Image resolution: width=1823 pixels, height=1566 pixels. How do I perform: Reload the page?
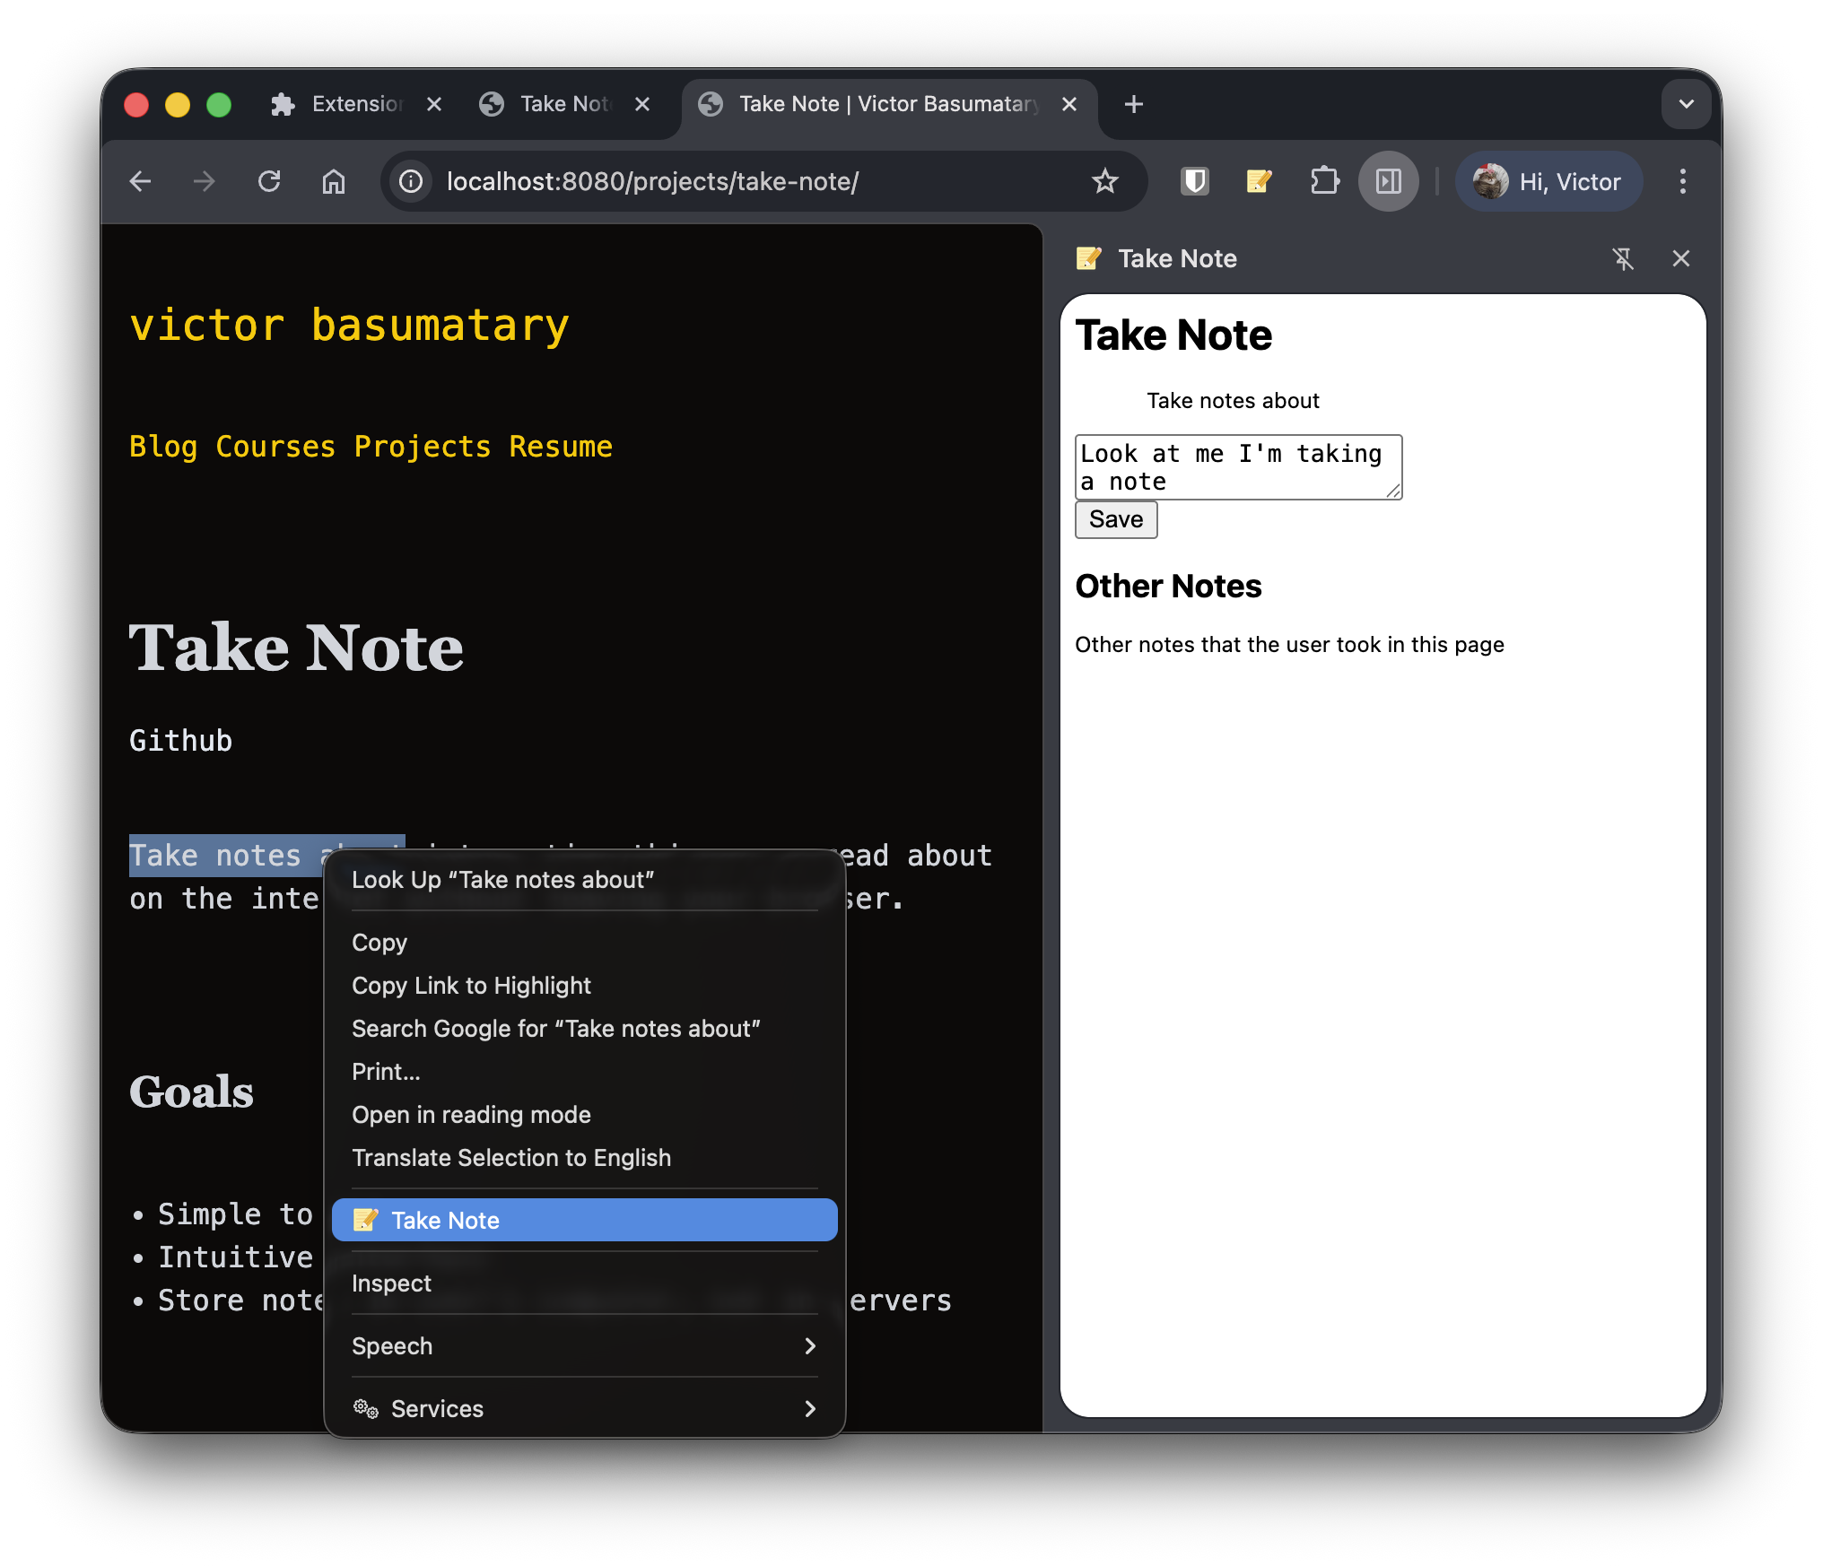(x=270, y=181)
